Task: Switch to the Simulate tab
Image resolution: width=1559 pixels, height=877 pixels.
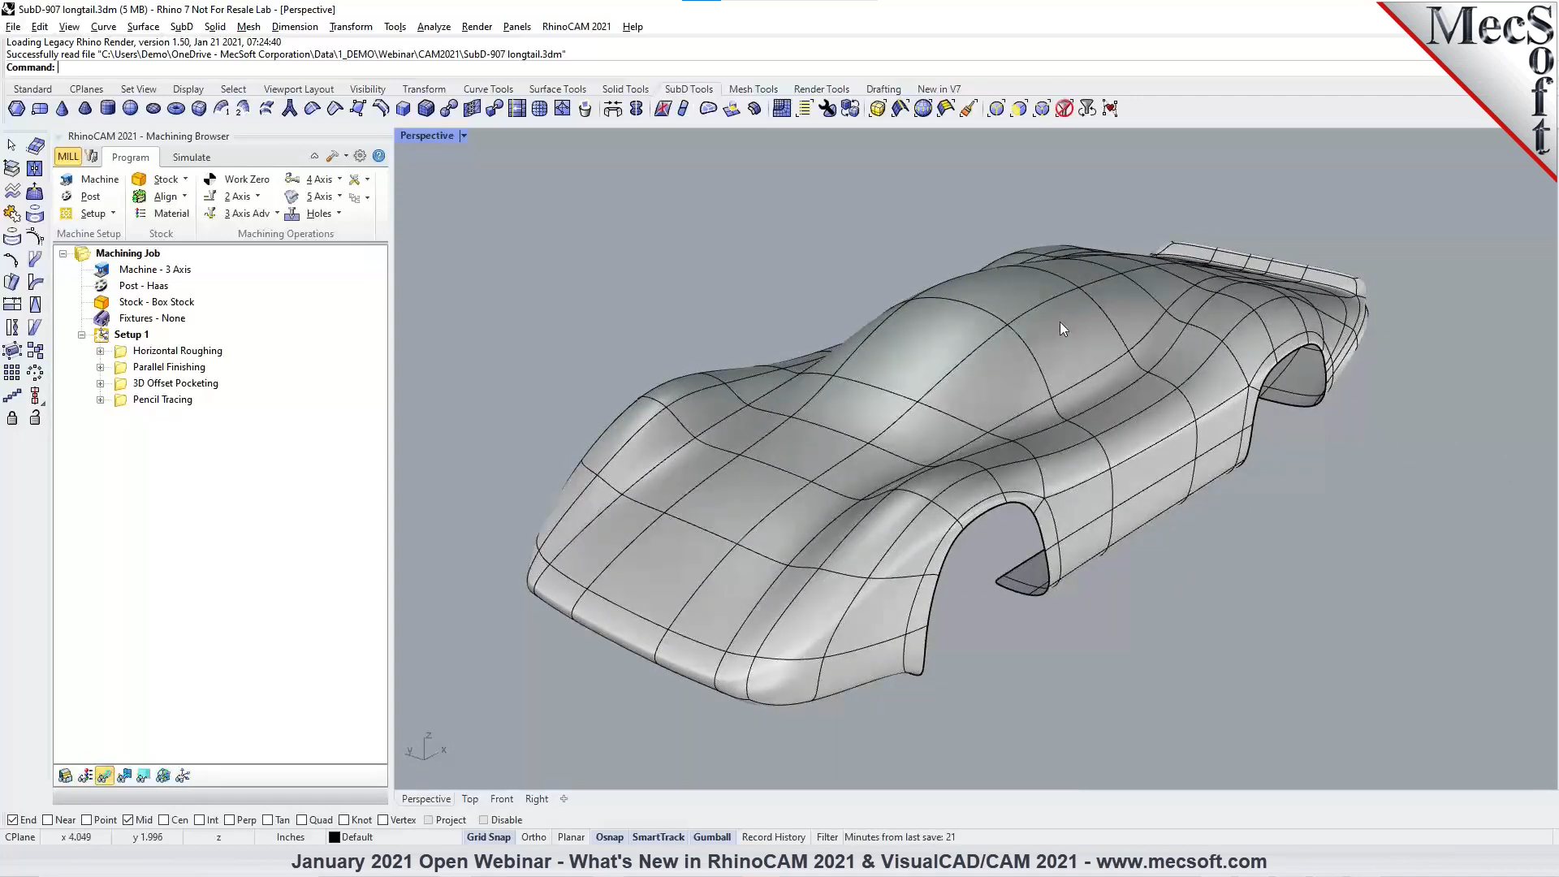Action: click(191, 158)
